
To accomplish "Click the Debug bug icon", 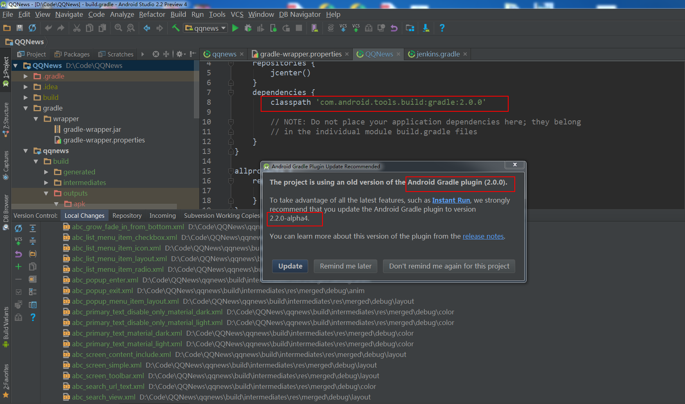I will coord(248,28).
